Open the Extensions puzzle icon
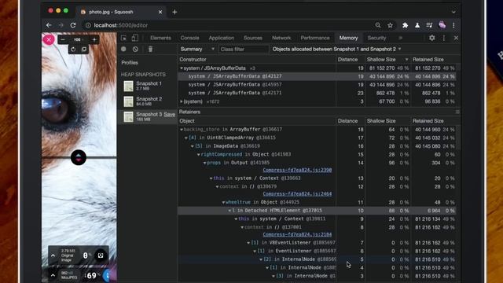The height and width of the screenshot is (283, 503). click(x=406, y=25)
